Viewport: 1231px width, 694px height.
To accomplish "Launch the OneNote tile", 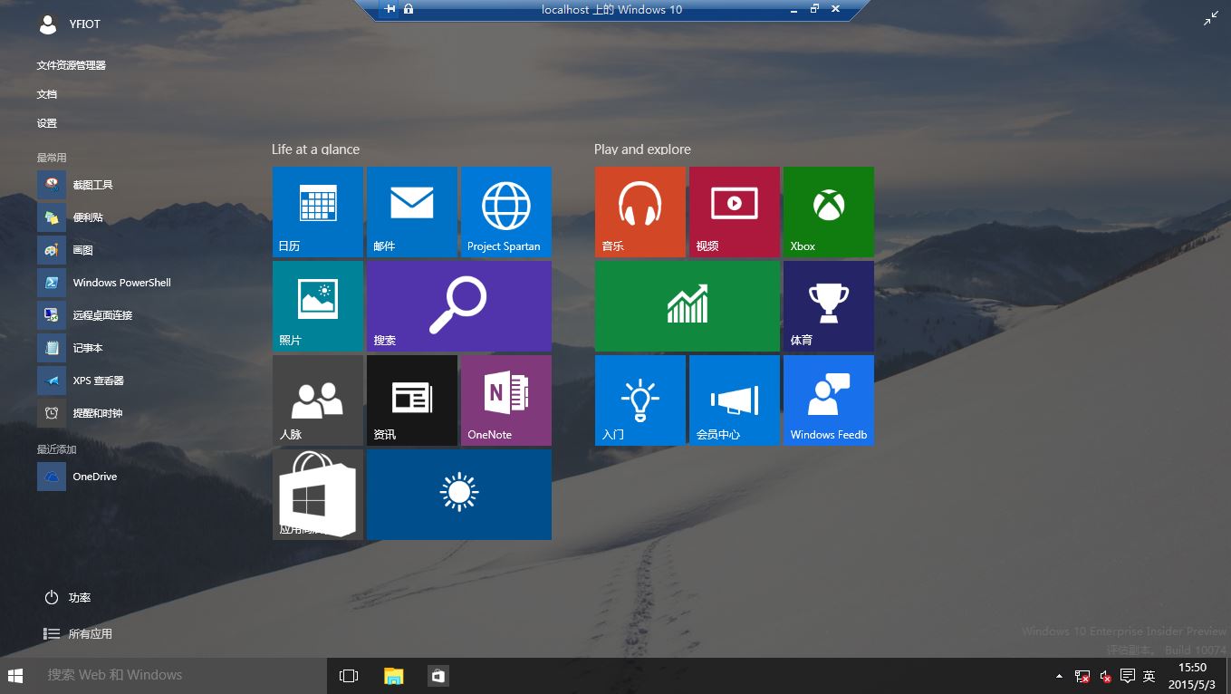I will 505,400.
